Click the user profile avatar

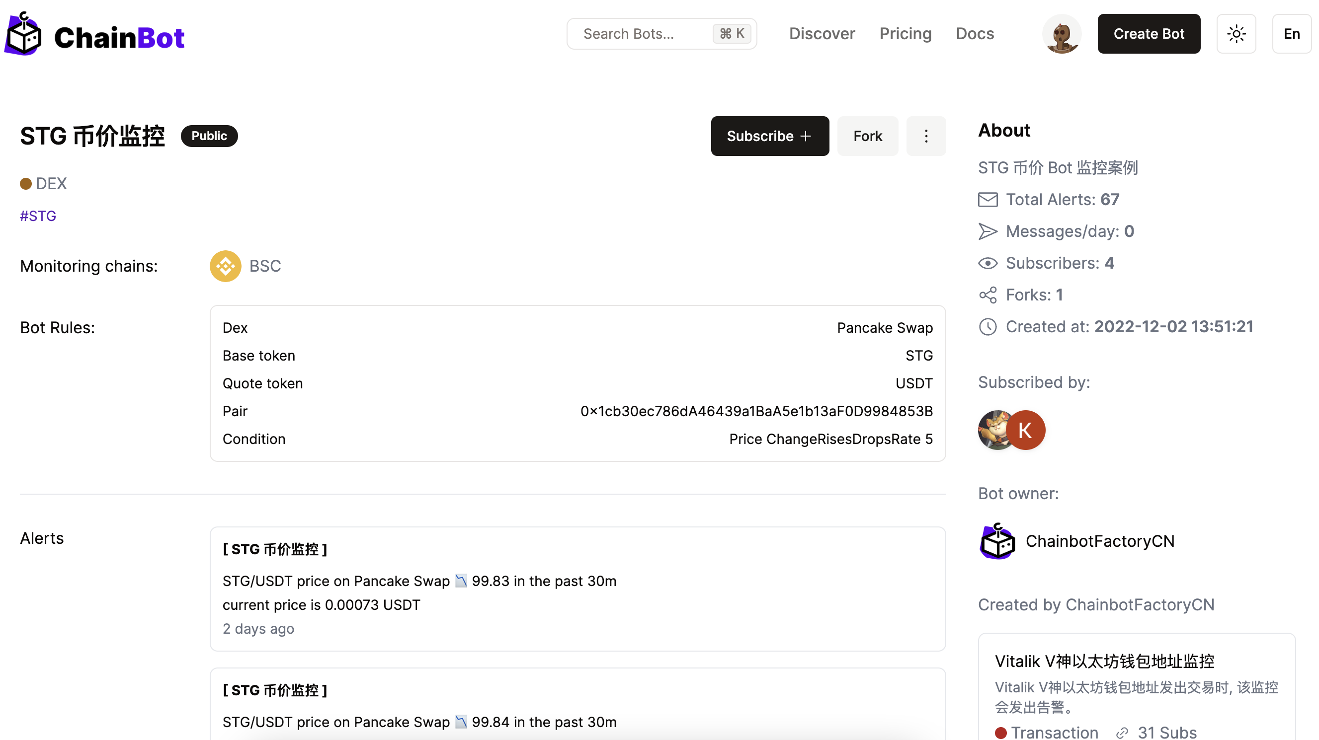[x=1062, y=34]
